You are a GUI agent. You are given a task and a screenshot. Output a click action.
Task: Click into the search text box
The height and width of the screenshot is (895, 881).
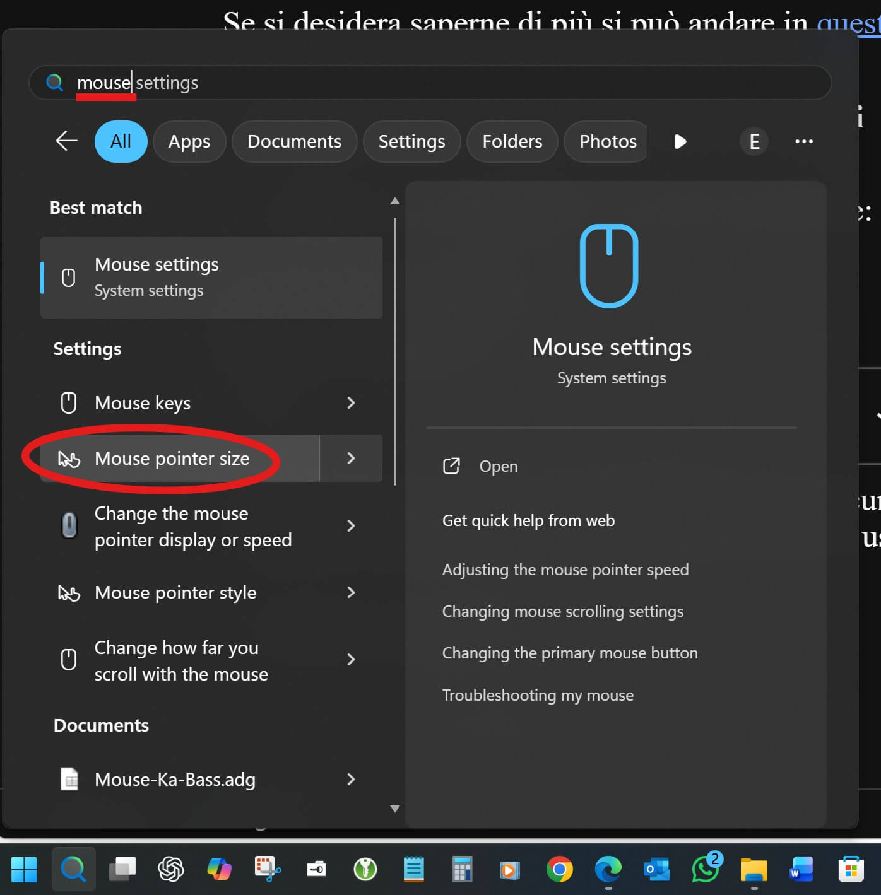(x=442, y=83)
